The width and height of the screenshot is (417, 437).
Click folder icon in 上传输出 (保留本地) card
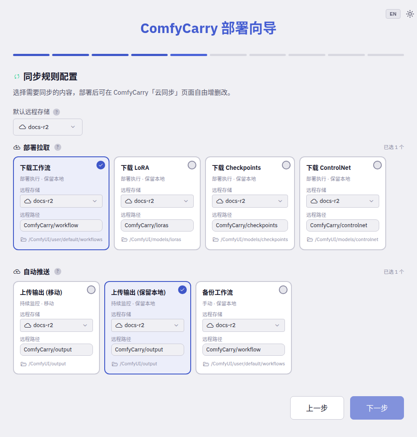[115, 364]
